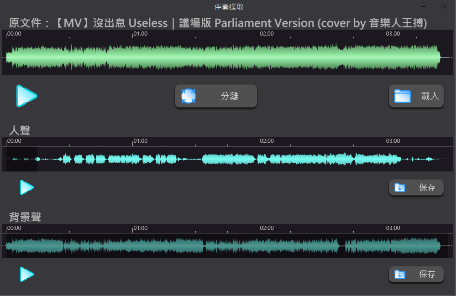Seek 背景聲 timeline to 02:00 marker
This screenshot has width=456, height=296.
coord(267,228)
